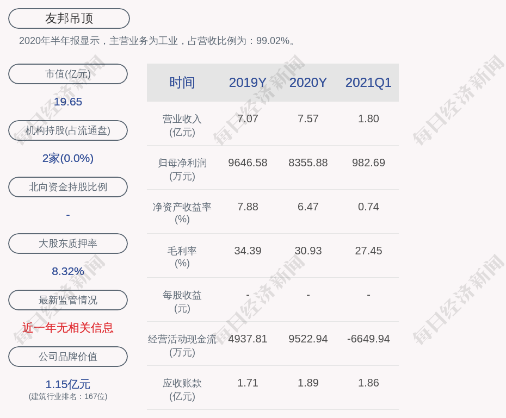Select the 2021Q1 cash flow value -6649.94

coord(368,339)
